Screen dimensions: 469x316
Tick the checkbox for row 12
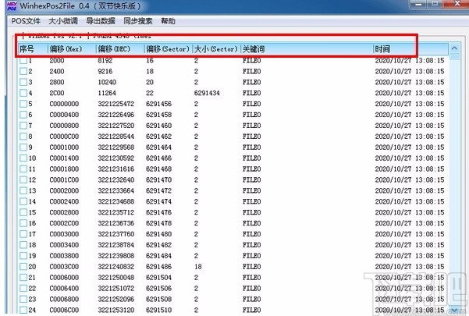(x=23, y=179)
